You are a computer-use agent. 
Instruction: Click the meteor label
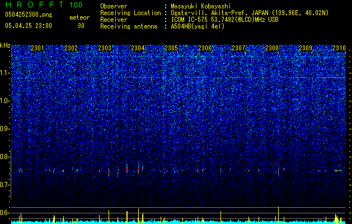(79, 17)
